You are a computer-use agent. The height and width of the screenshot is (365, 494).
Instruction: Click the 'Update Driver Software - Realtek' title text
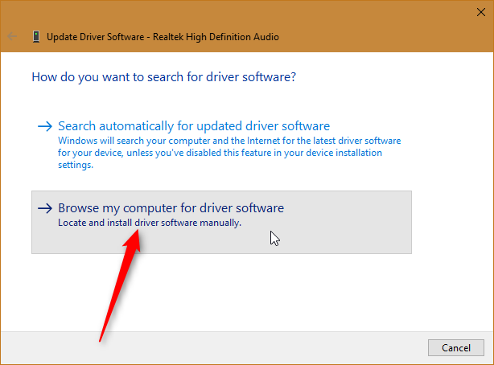click(x=163, y=37)
